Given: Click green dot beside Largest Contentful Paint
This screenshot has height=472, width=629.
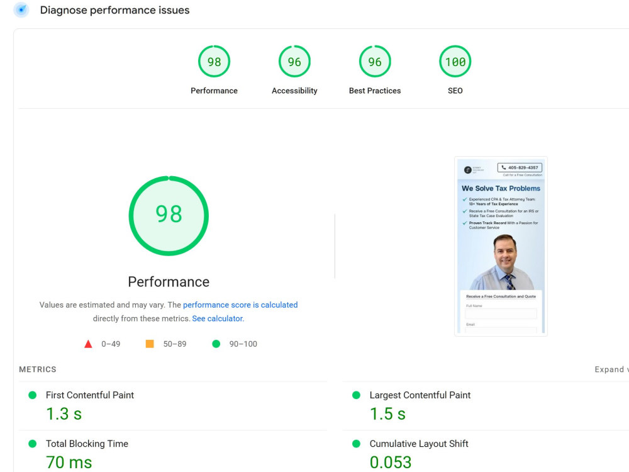Looking at the screenshot, I should (356, 395).
